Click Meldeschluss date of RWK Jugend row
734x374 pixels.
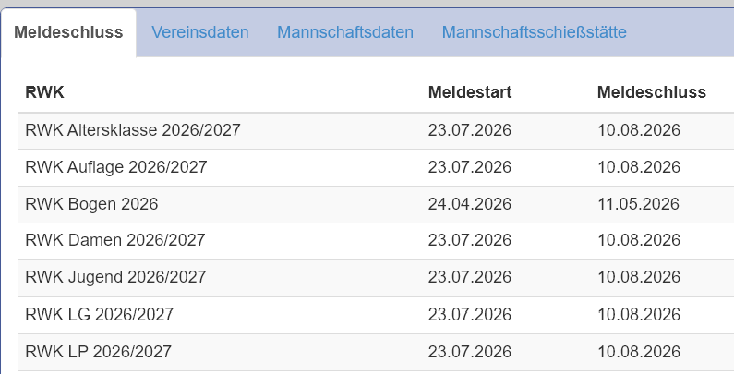click(639, 277)
